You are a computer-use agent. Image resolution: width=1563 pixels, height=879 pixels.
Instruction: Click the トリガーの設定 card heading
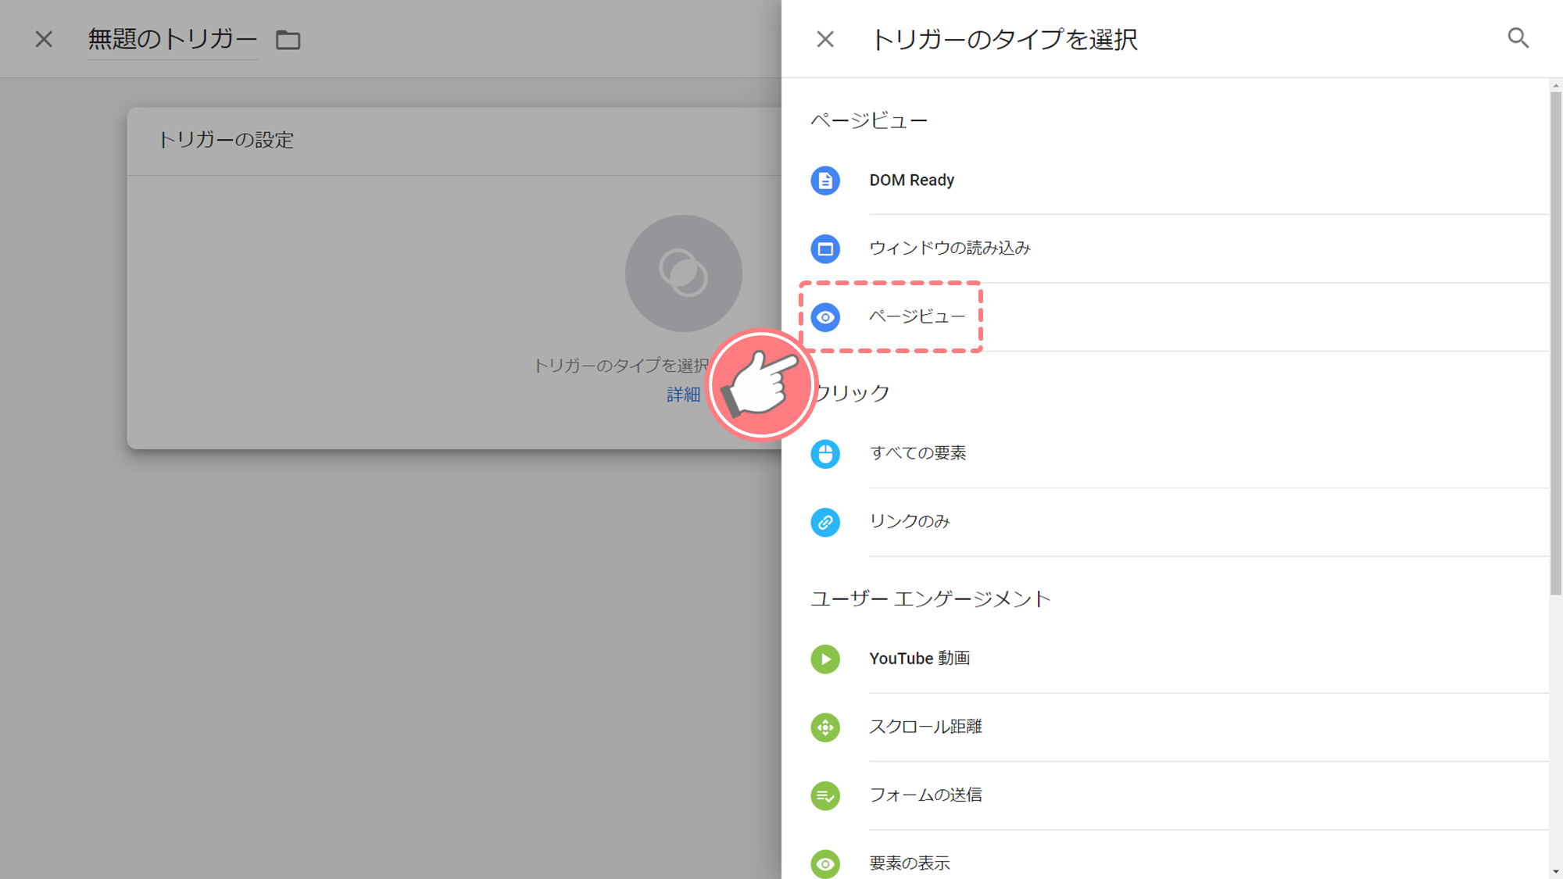tap(226, 141)
